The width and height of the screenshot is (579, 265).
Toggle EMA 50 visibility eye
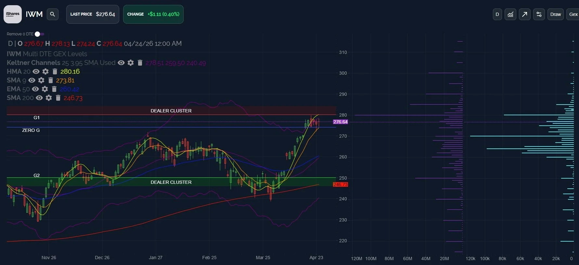point(35,89)
